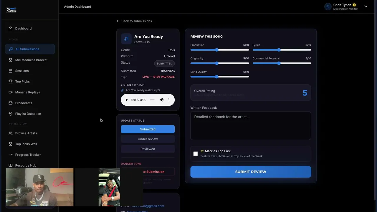
Task: Click the webcam video thumbnail with microphone
Action: coord(39,187)
